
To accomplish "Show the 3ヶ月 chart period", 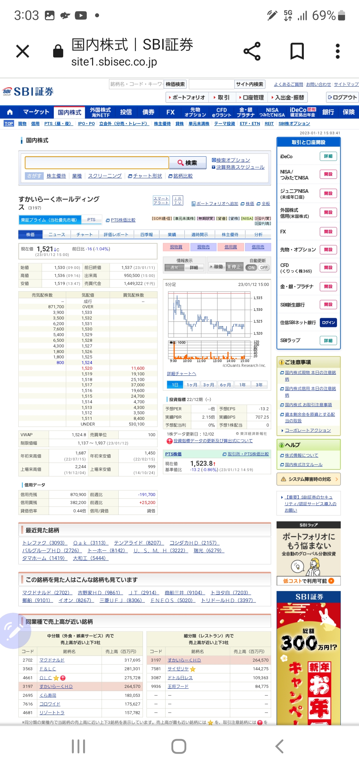I will (x=208, y=385).
